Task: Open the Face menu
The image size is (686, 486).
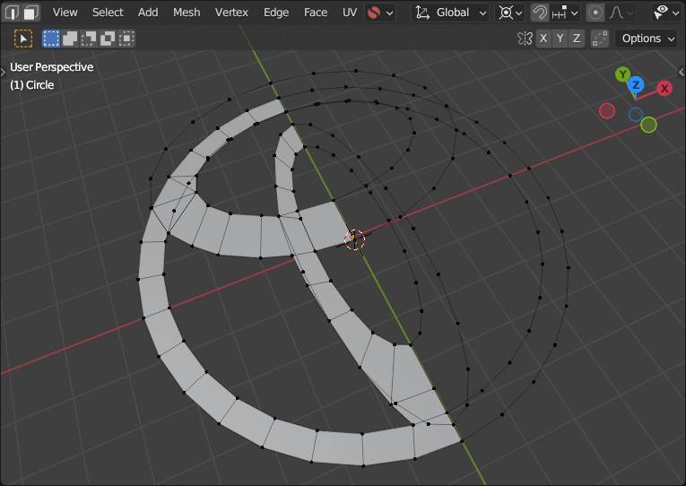Action: [316, 13]
